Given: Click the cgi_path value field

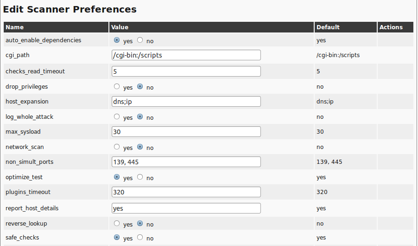Looking at the screenshot, I should tap(186, 55).
